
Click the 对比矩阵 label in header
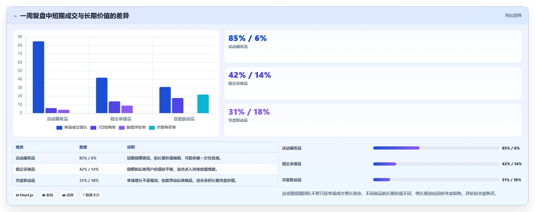(513, 15)
